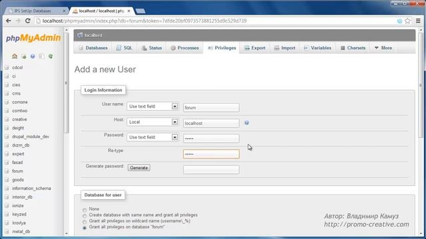Screen dimensions: 426x239
Task: Reload the page with browser refresh icon
Action: tap(28, 21)
